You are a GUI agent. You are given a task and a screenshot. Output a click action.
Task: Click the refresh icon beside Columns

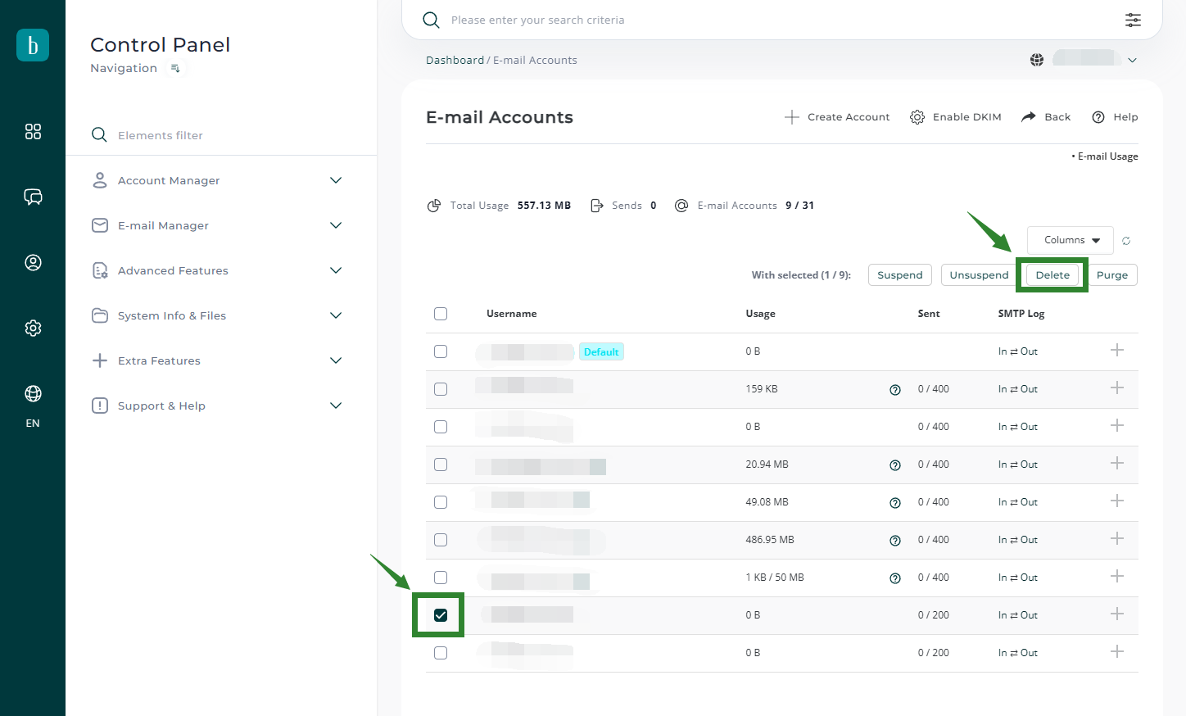click(1126, 241)
